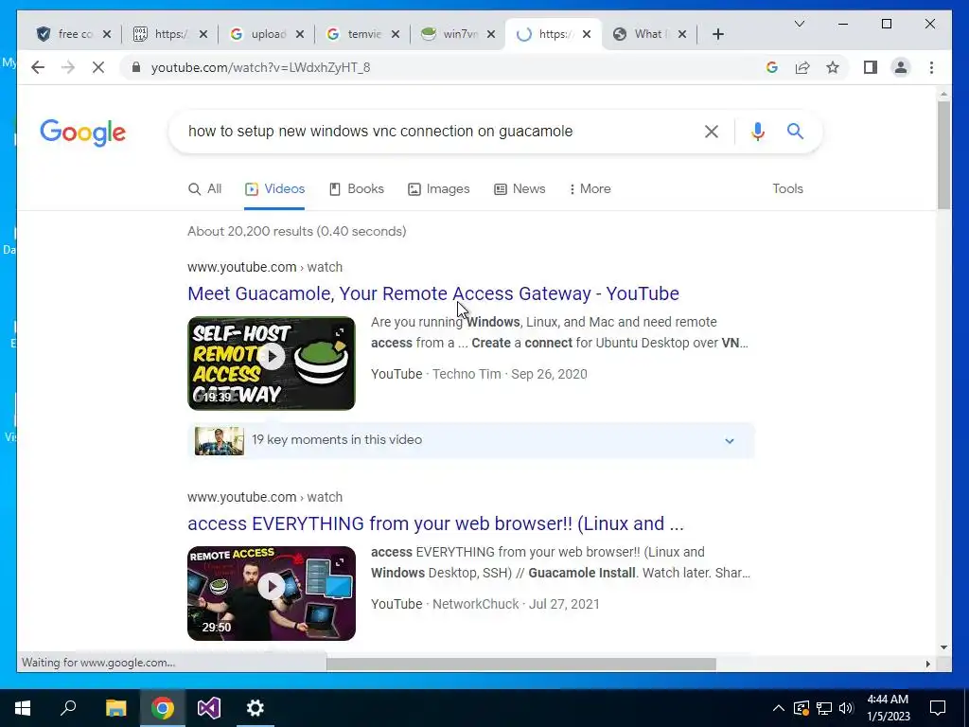Go back using the browser back arrow
Image resolution: width=969 pixels, height=727 pixels.
pyautogui.click(x=38, y=67)
